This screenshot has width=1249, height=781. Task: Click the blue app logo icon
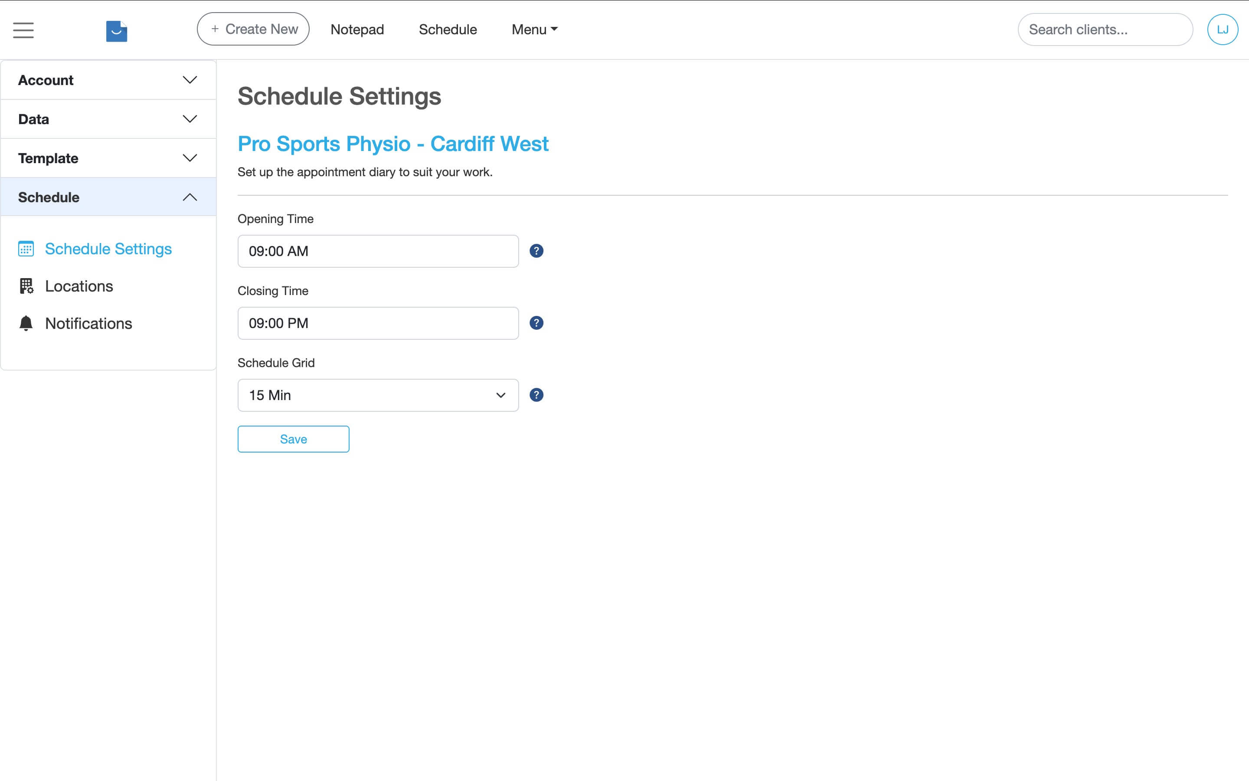(116, 31)
